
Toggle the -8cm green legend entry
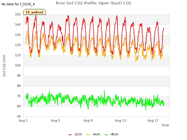pyautogui.click(x=111, y=134)
